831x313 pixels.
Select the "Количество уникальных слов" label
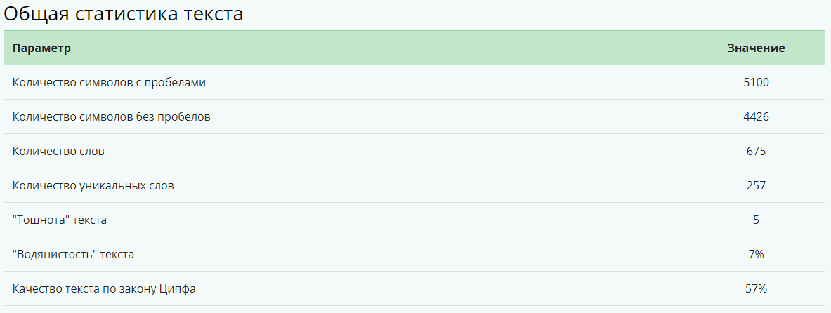point(93,186)
